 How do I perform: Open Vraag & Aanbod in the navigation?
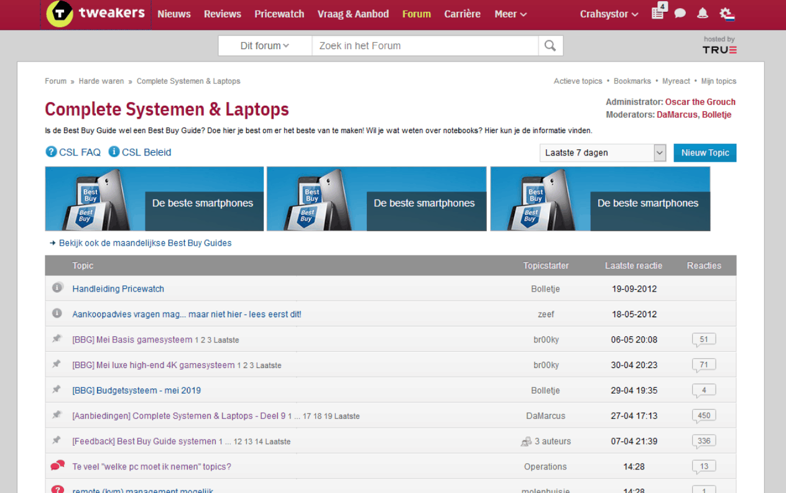353,14
